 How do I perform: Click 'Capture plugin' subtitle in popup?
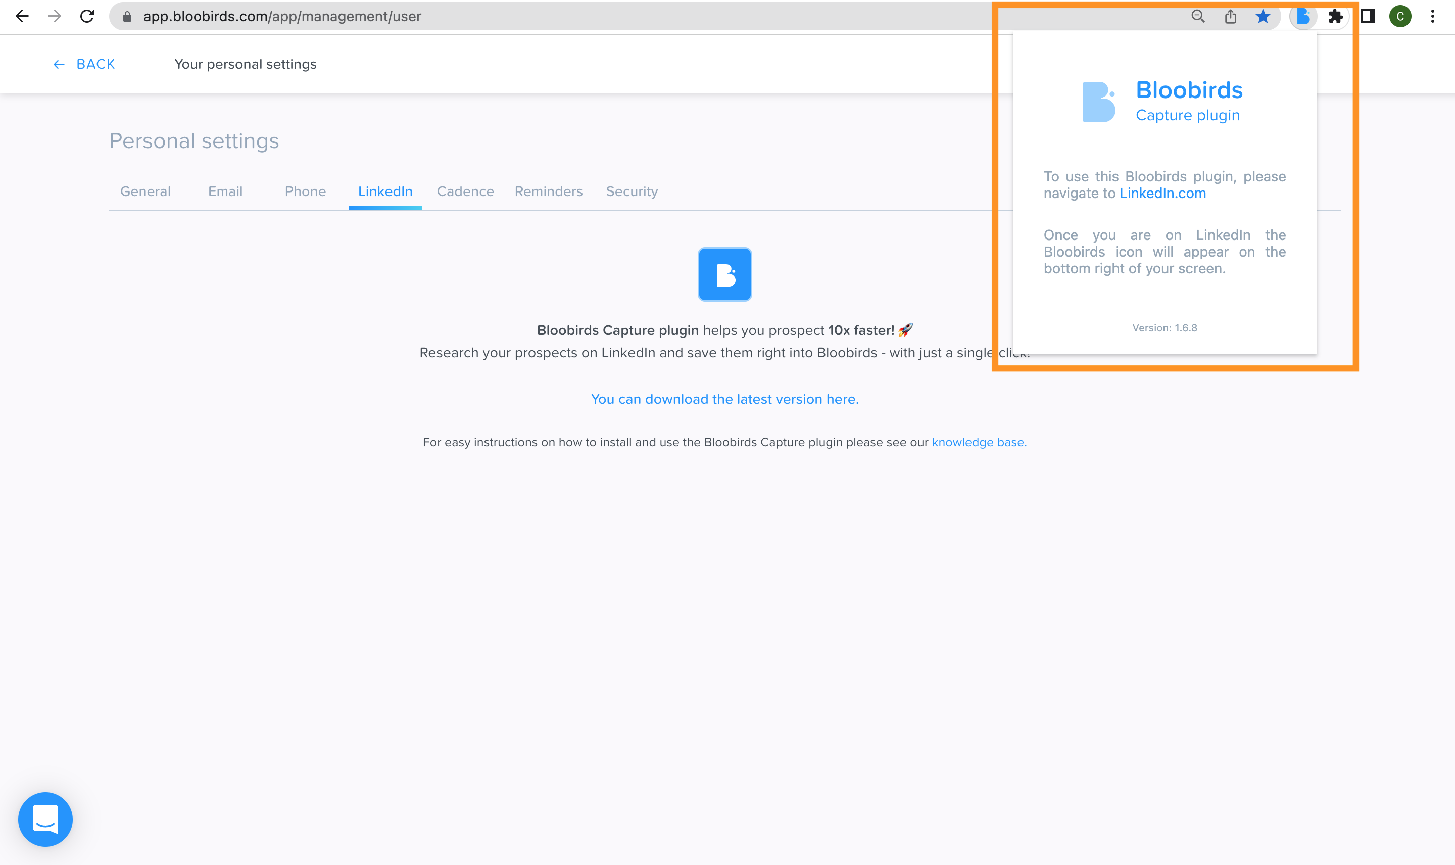pyautogui.click(x=1188, y=115)
